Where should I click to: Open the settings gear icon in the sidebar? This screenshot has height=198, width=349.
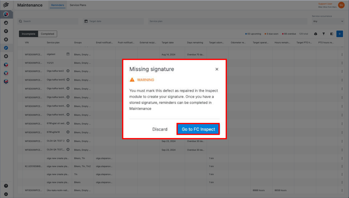point(6,56)
